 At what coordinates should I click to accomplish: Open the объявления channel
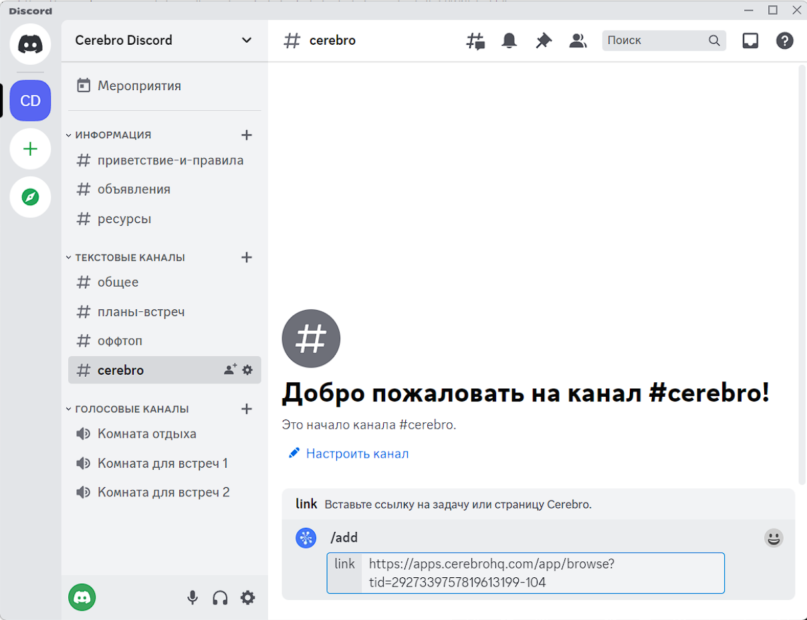click(x=164, y=189)
